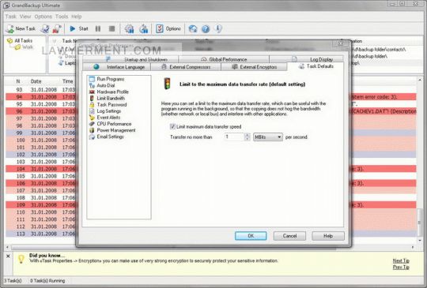427x288 pixels.
Task: Close the preferences dialog with X button
Action: pyautogui.click(x=341, y=43)
